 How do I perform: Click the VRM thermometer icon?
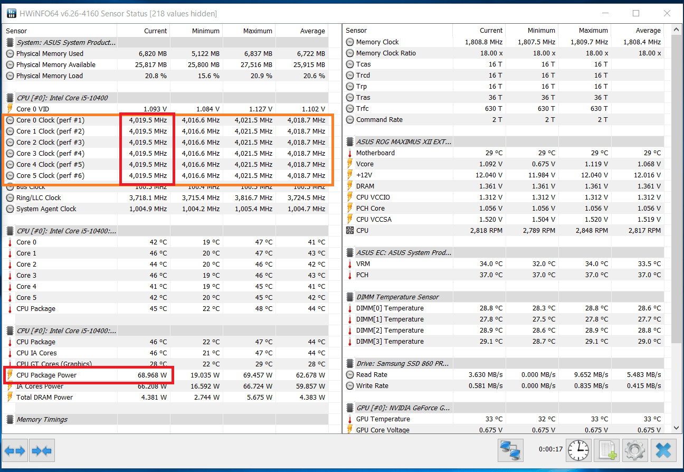(350, 263)
